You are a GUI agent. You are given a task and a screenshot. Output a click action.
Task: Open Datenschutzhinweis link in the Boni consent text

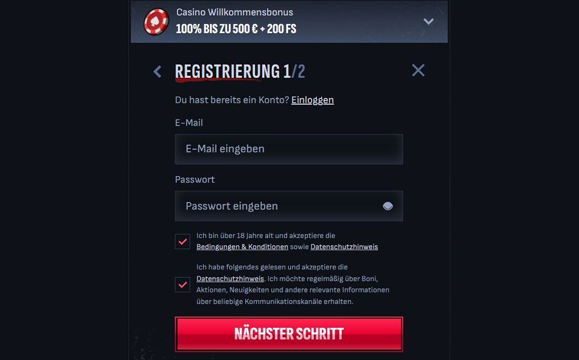tap(230, 279)
